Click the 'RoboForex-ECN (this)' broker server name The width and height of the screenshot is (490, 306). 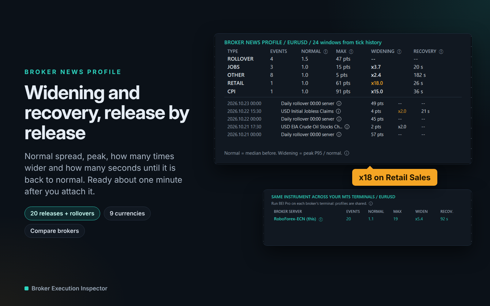(x=295, y=219)
